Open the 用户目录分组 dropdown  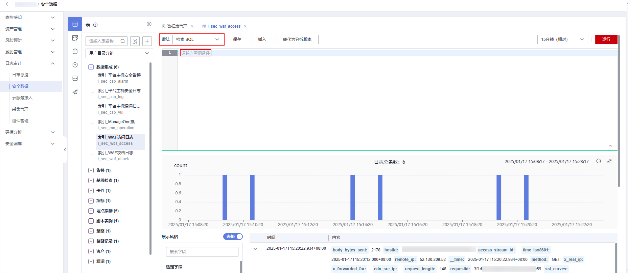(x=119, y=53)
